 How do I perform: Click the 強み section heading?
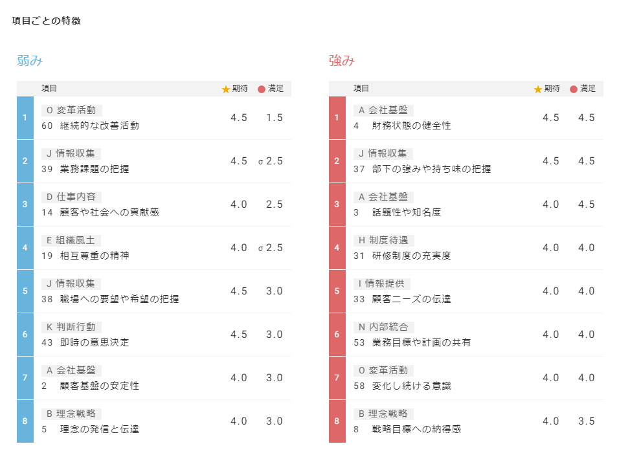342,61
